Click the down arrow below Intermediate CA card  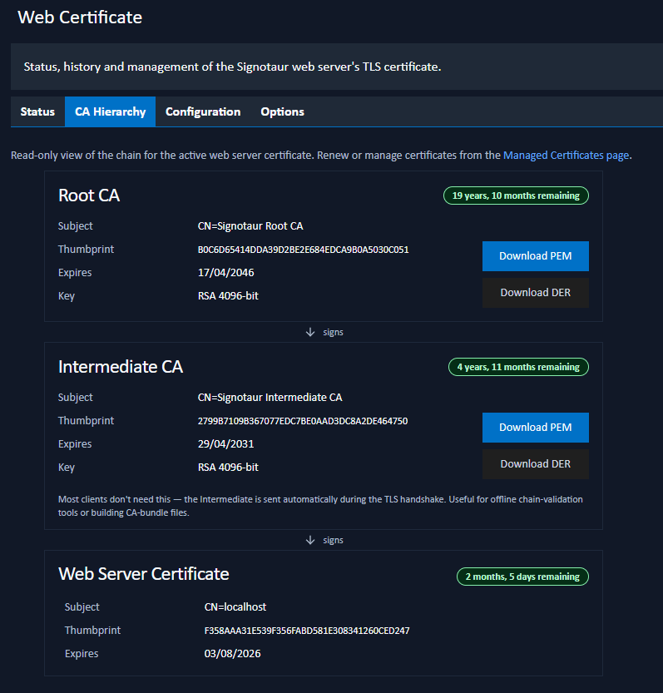(x=310, y=540)
